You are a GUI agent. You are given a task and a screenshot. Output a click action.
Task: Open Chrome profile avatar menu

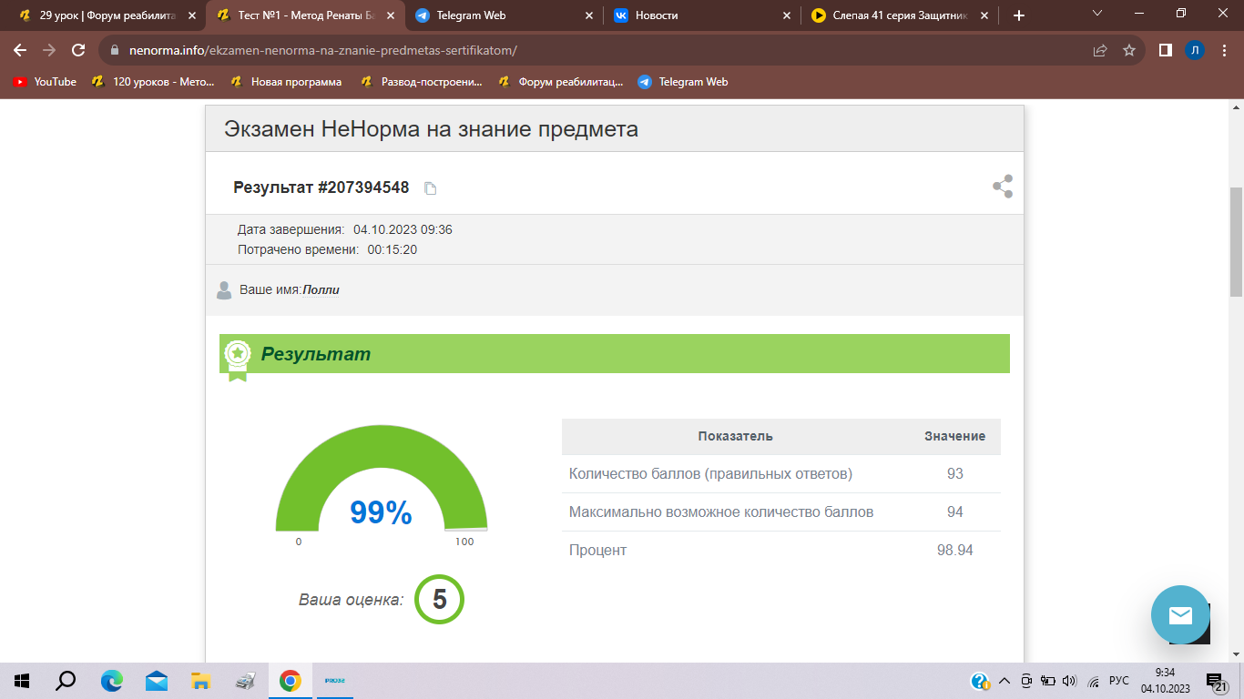click(1194, 51)
